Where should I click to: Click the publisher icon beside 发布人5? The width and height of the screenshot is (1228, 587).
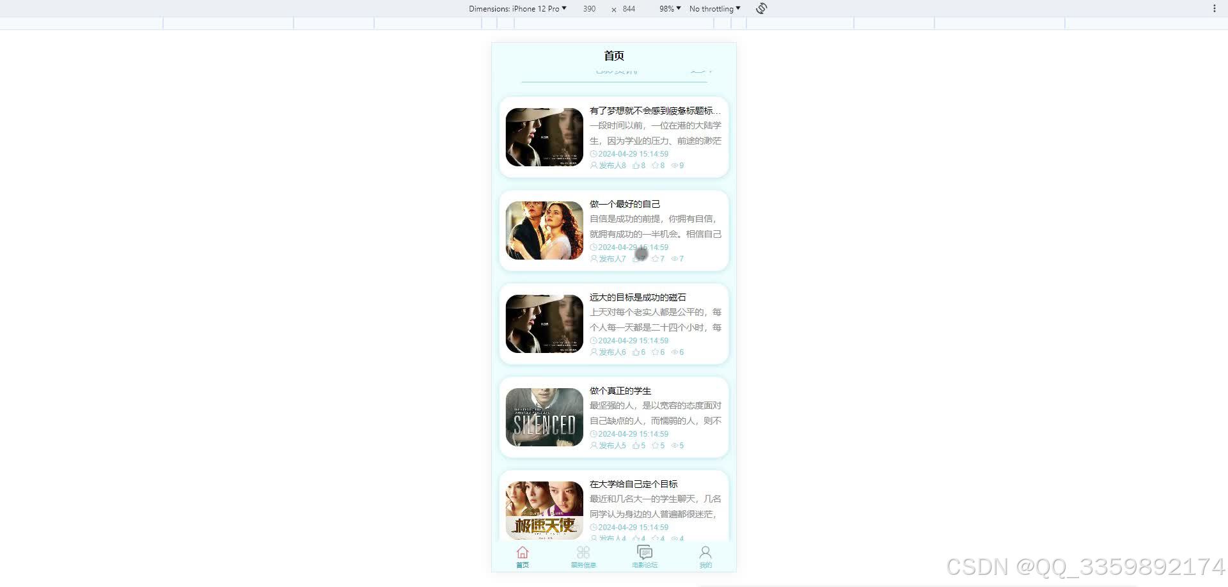click(594, 446)
